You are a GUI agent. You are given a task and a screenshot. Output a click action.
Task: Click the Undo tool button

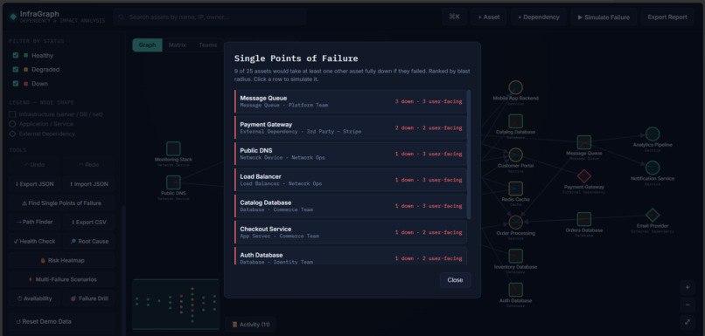(34, 165)
